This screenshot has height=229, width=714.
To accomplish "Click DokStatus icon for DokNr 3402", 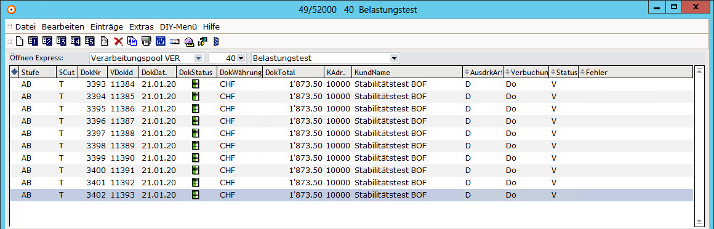I will coord(195,195).
